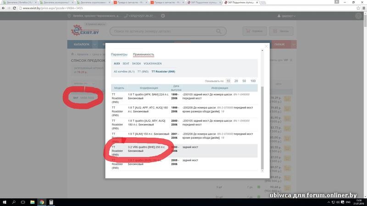Add the 78,29 р. offer to cart
Image resolution: width=367 pixels, height=206 pixels.
pos(287,99)
